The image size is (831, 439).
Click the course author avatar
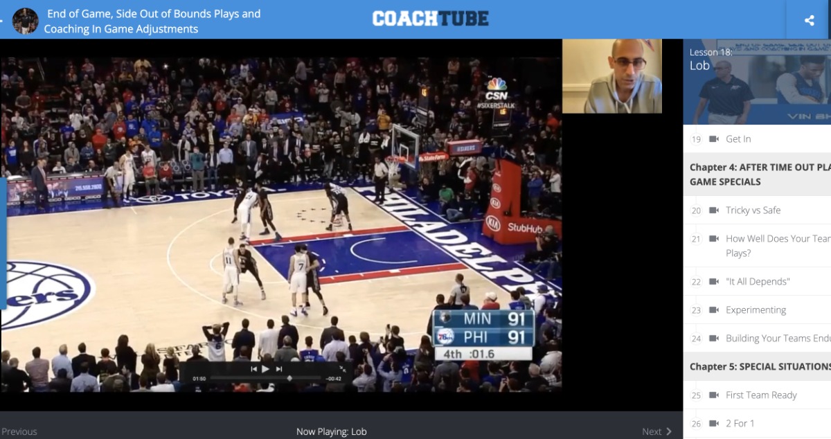click(x=26, y=21)
